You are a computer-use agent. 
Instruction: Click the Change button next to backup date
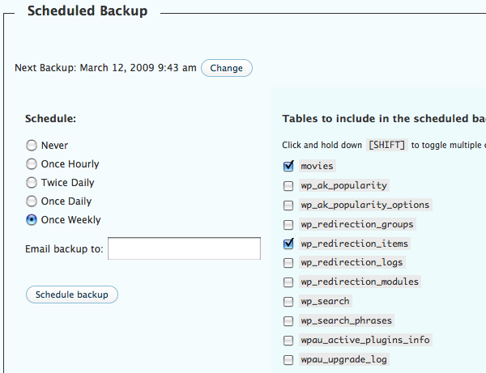coord(226,68)
